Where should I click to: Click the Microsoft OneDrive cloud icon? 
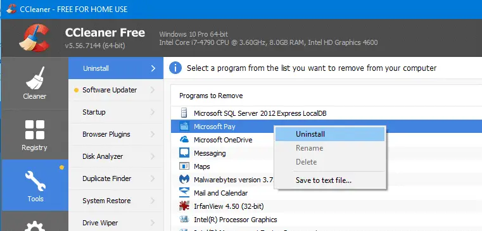tap(184, 140)
